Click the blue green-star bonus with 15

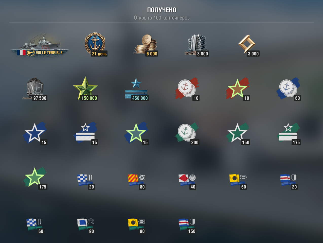(136, 133)
